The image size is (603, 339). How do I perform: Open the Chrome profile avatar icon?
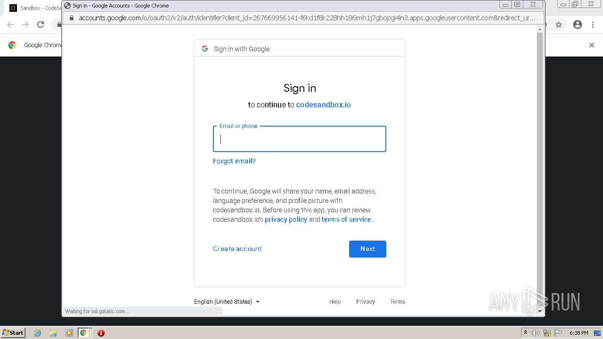tap(578, 24)
